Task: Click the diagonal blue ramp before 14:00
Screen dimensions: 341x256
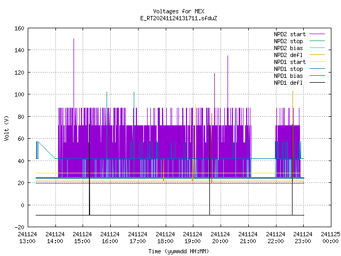Action: pyautogui.click(x=47, y=150)
